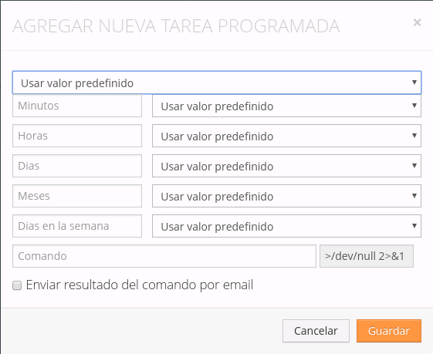The height and width of the screenshot is (354, 433).
Task: Open the dropdown beside the Dias field
Action: [x=286, y=166]
